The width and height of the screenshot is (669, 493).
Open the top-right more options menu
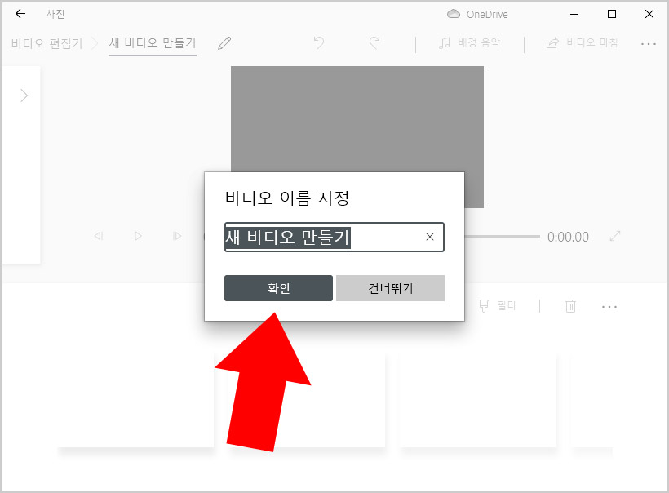pyautogui.click(x=649, y=44)
